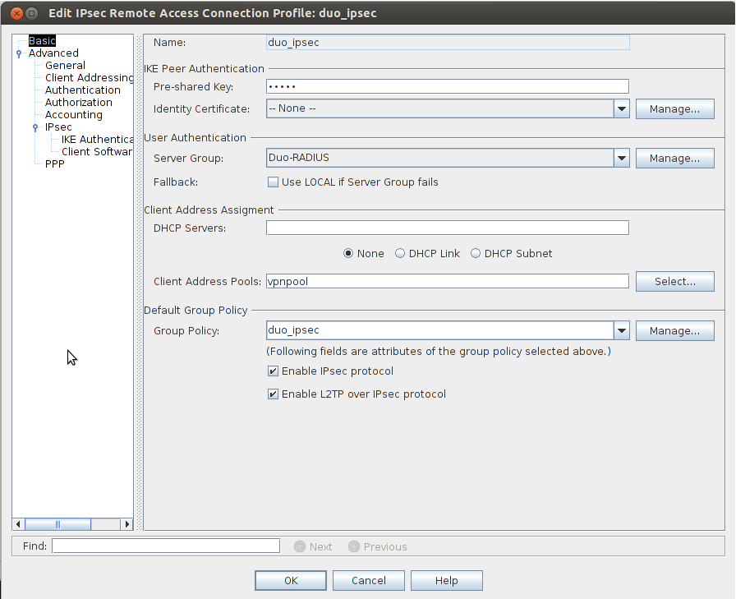
Task: Select the DHCP Link radio button
Action: point(401,253)
